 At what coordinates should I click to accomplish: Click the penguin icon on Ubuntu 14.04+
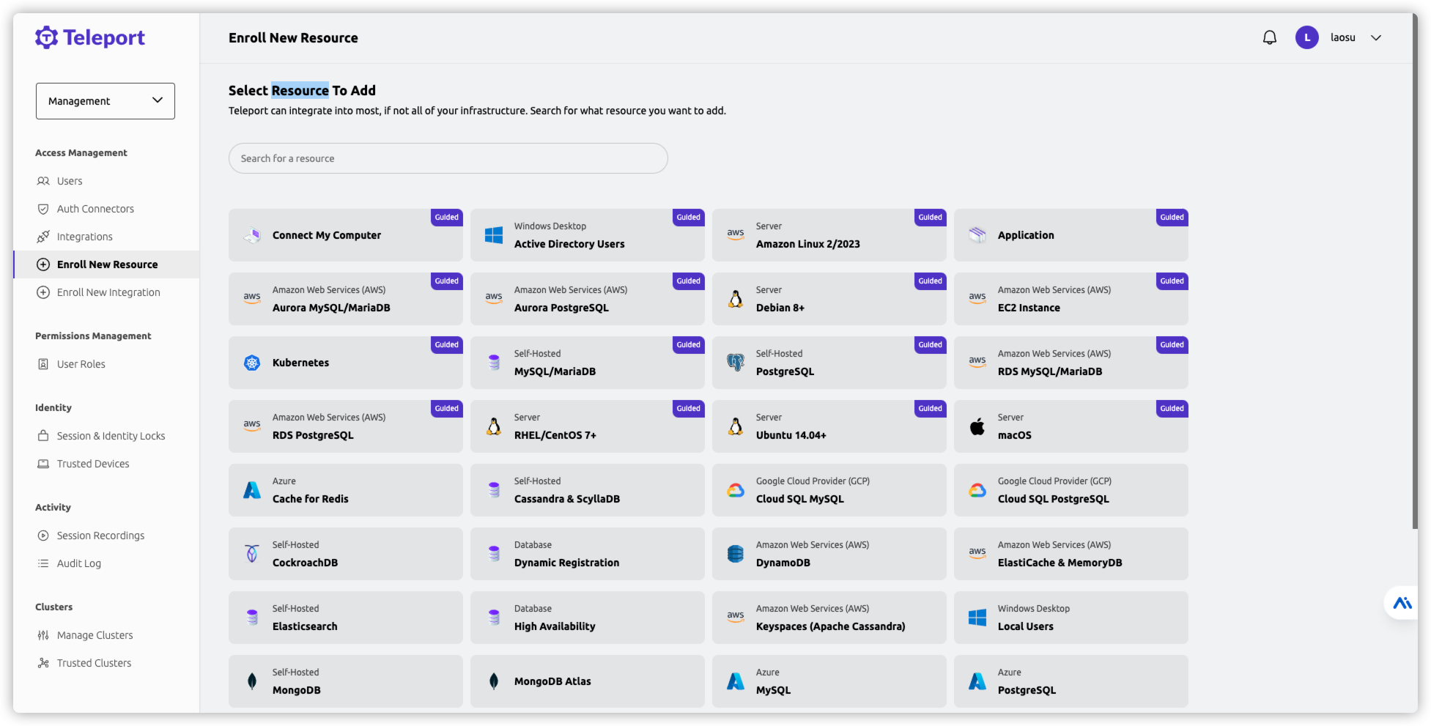tap(736, 426)
